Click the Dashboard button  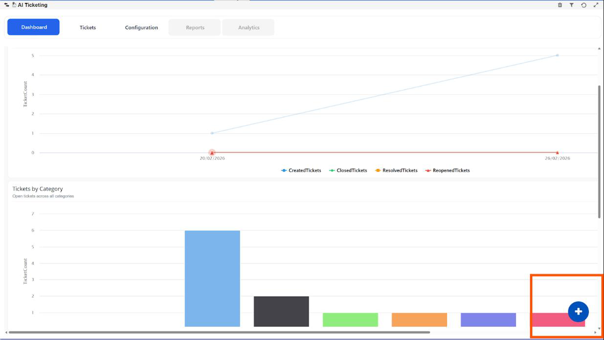coord(33,27)
